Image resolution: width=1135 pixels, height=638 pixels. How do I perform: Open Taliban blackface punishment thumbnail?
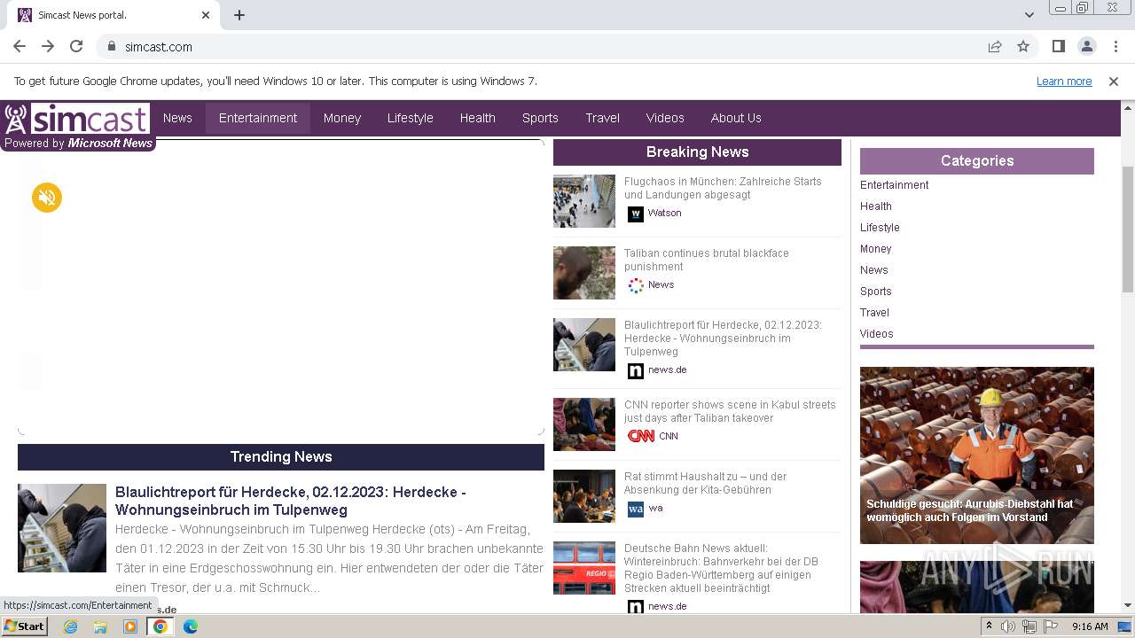[584, 273]
